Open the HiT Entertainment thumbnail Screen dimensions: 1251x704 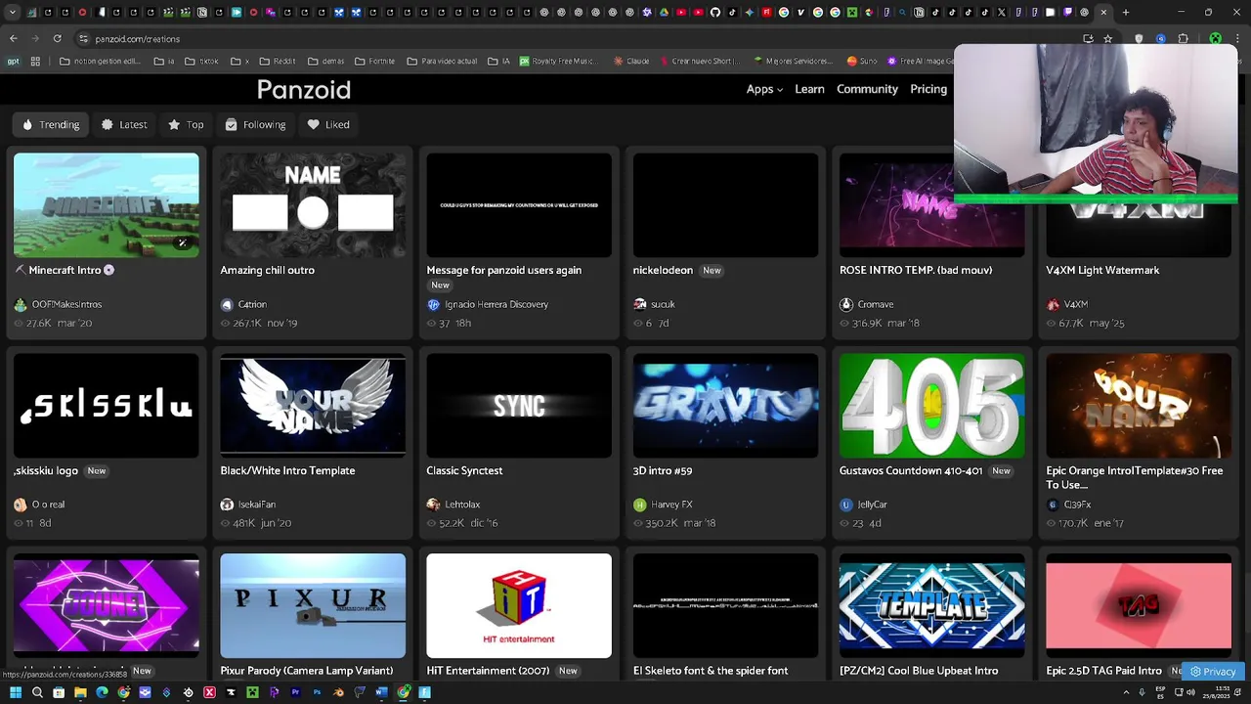519,606
